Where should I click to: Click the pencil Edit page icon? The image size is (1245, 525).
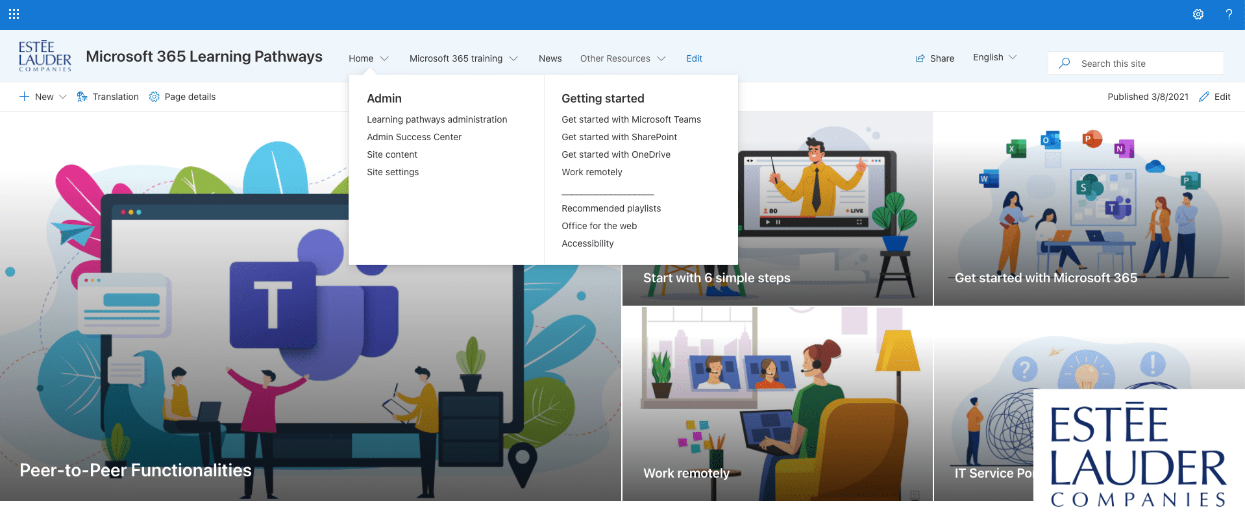(x=1204, y=97)
